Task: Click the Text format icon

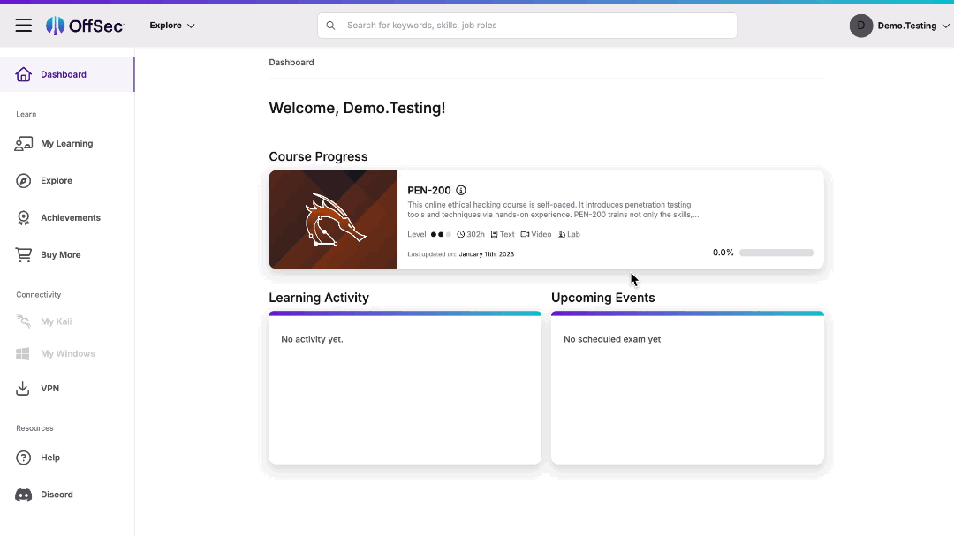Action: (494, 234)
